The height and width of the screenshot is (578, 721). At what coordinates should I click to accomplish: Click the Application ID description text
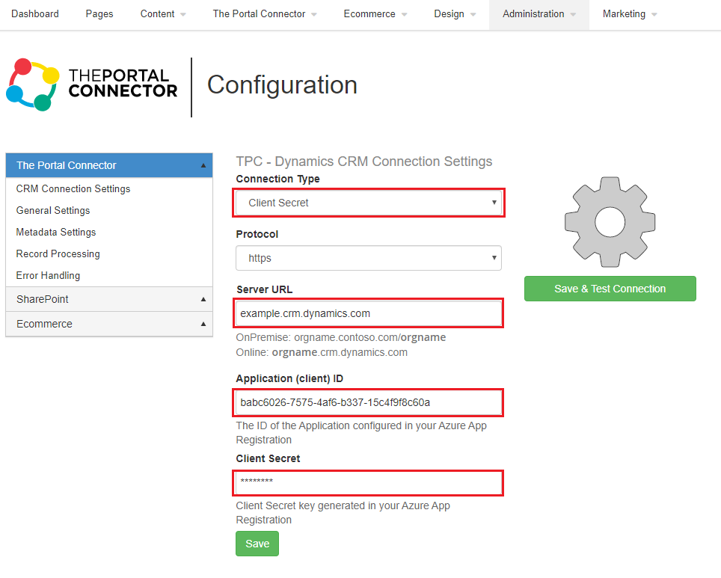[361, 433]
